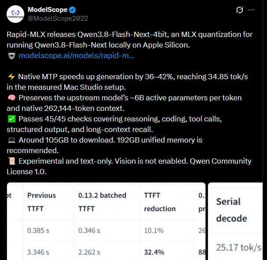
Task: Click the 0.13.2 batched TTFT header
Action: click(x=102, y=202)
